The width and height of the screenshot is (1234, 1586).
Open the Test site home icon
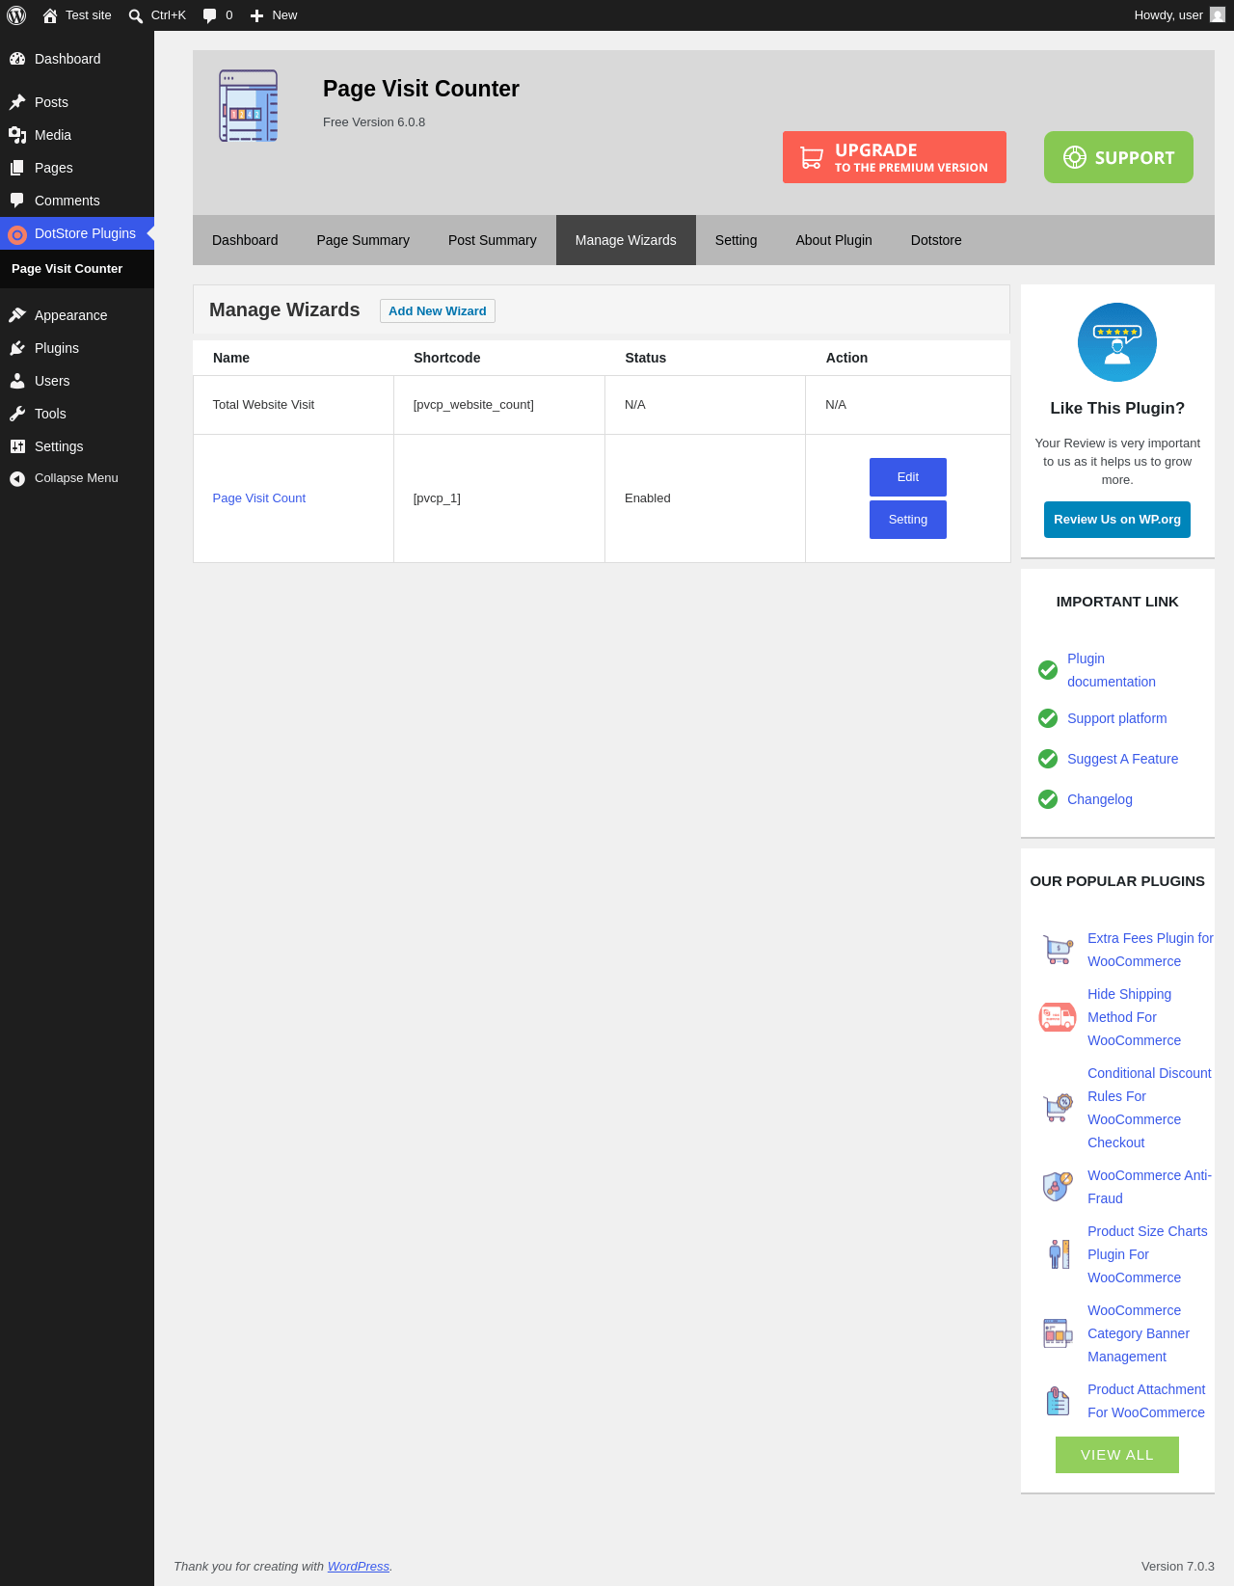coord(50,15)
